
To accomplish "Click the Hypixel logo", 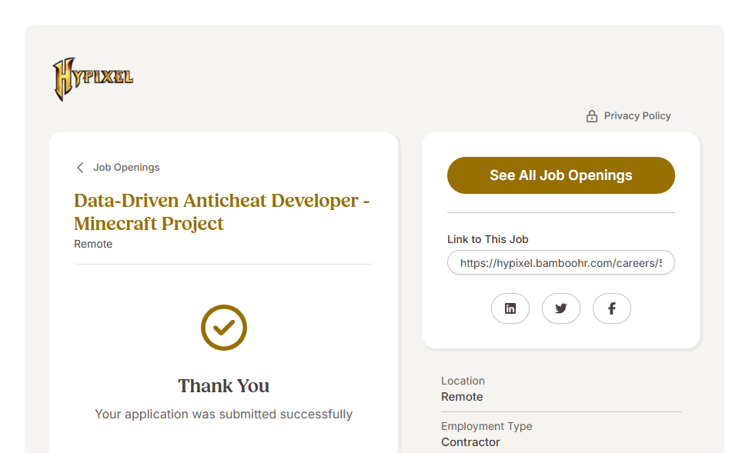I will [x=92, y=78].
